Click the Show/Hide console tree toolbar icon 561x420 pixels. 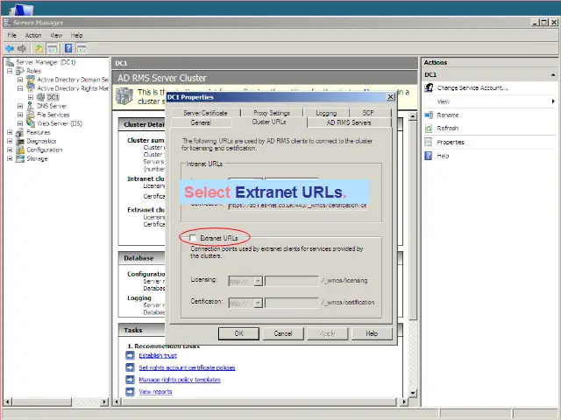click(x=52, y=49)
